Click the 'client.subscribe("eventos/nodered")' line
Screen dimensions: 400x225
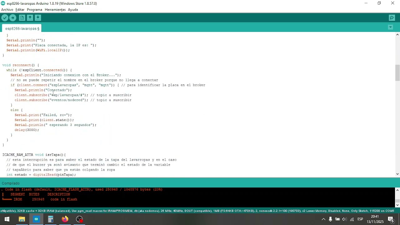(73, 100)
